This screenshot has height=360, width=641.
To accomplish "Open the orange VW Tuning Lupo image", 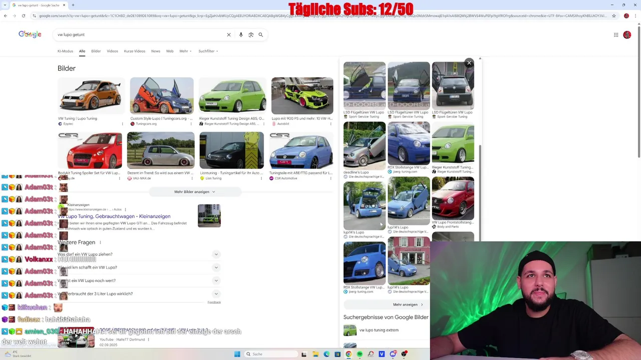I will click(90, 95).
